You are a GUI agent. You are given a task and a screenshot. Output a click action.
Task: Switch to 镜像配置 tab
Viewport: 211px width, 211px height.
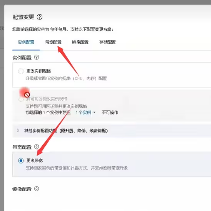point(80,42)
